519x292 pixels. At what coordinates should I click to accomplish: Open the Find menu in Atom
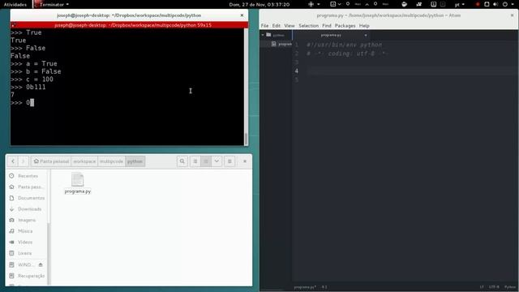pos(326,25)
